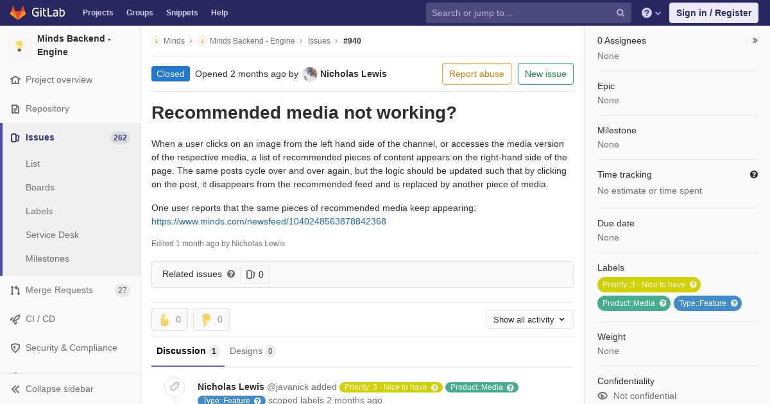The height and width of the screenshot is (404, 770).
Task: Open the Projects menu
Action: coord(98,13)
